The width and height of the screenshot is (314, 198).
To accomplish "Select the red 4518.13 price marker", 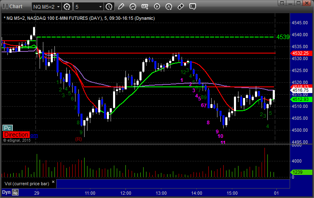I will click(301, 86).
